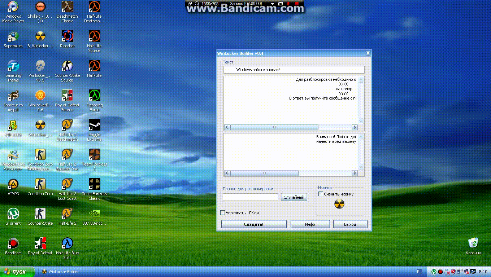The width and height of the screenshot is (491, 277).
Task: Generate a password with Случайный button
Action: (x=294, y=197)
